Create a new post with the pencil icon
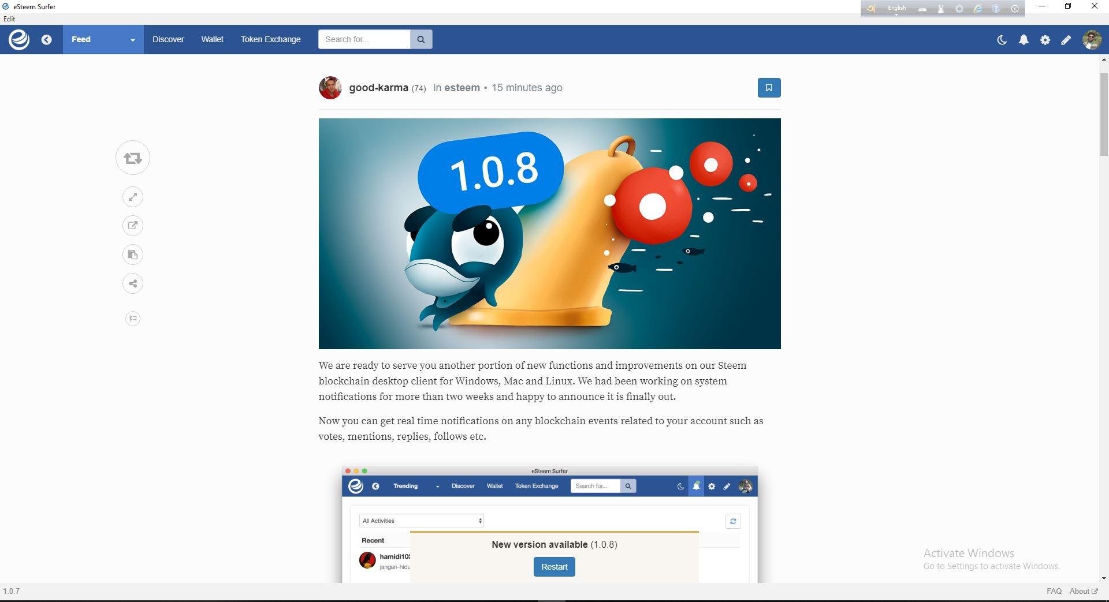The height and width of the screenshot is (602, 1109). point(1066,40)
